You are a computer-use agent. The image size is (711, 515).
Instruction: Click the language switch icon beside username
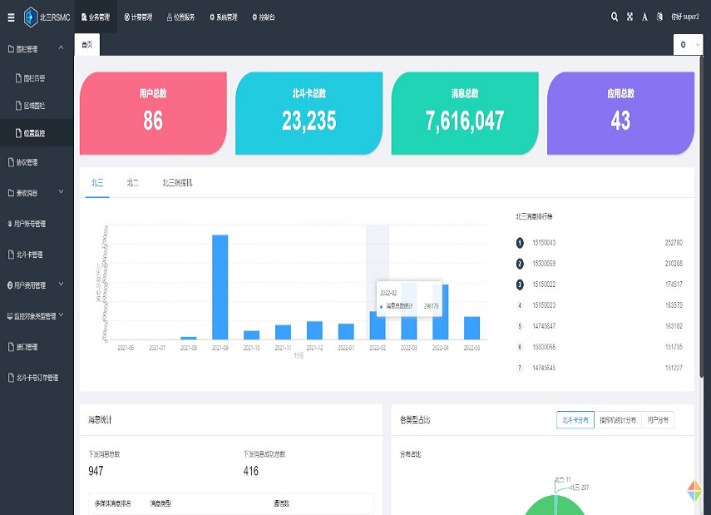point(659,17)
